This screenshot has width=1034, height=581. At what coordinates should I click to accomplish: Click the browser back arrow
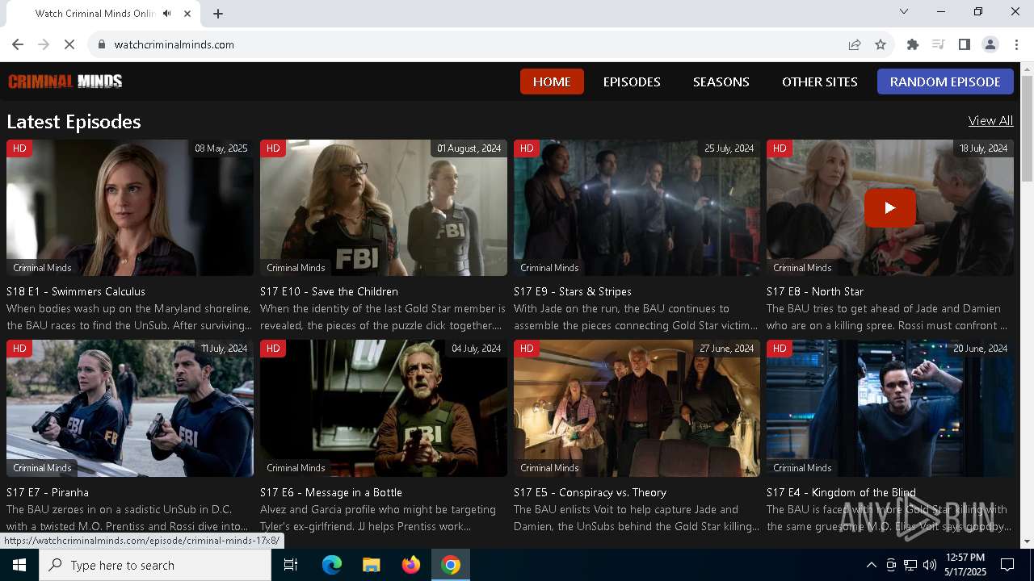(x=18, y=44)
